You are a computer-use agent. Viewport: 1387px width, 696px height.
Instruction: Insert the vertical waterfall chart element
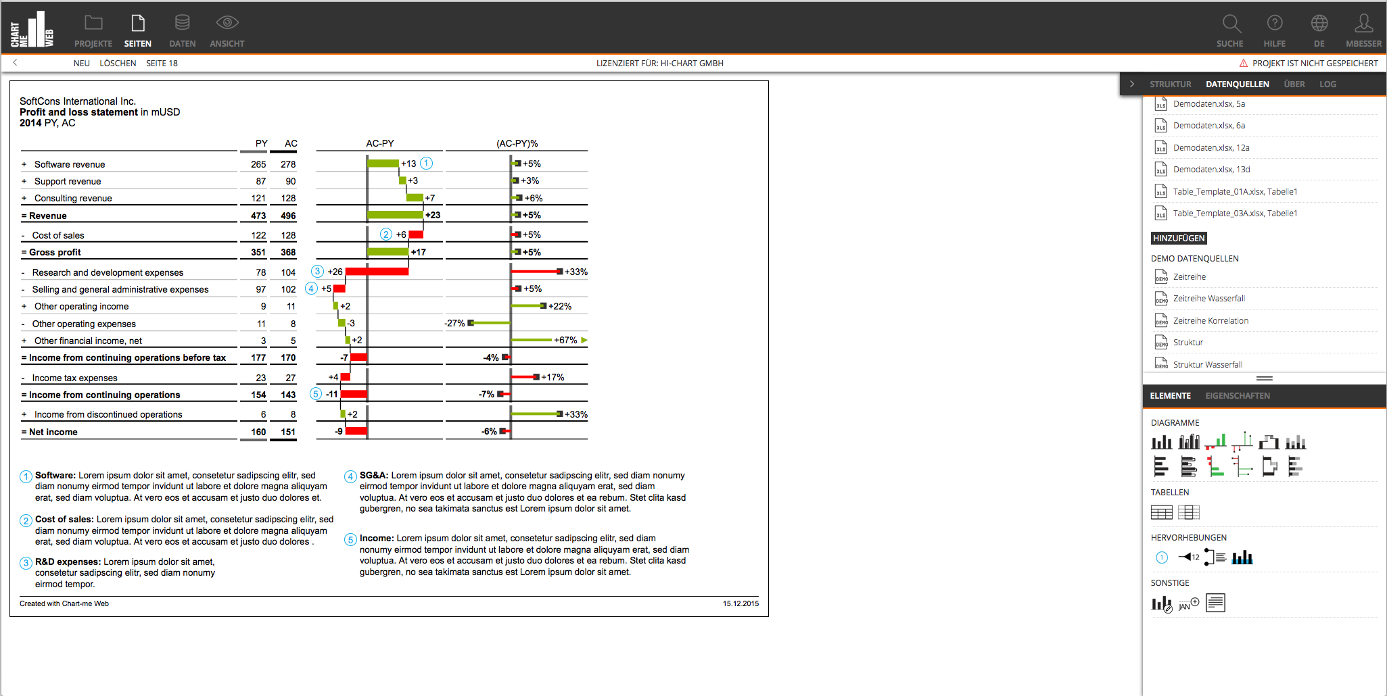(1269, 442)
